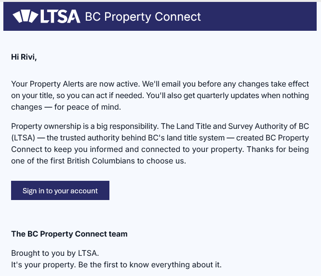
Task: Click the LTSA wordmark in the header
Action: coord(60,17)
